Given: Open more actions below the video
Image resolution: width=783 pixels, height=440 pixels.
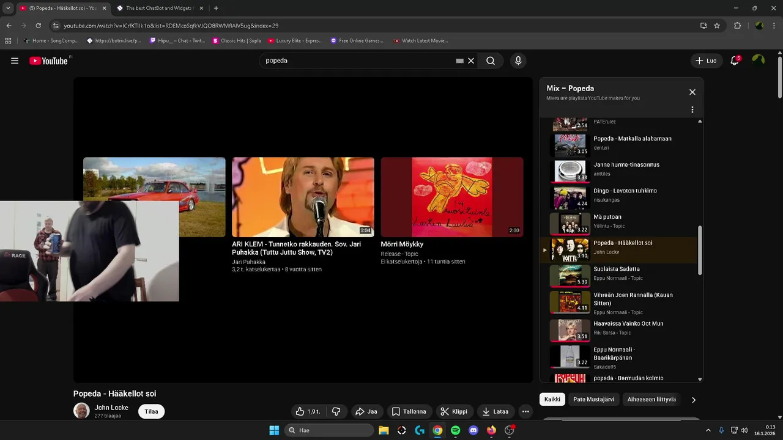Looking at the screenshot, I should coord(525,411).
